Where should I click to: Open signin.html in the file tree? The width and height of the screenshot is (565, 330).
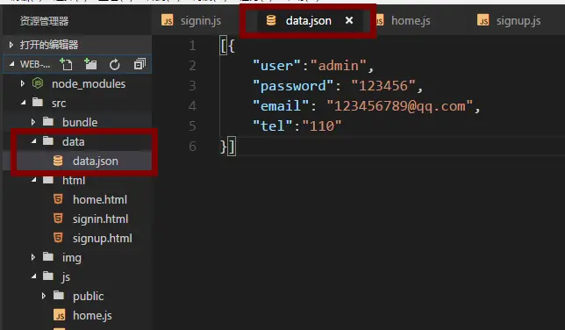tap(77, 219)
